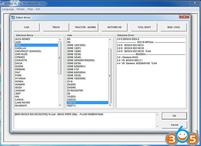Choose the MOTORBYKE button

coord(115,27)
